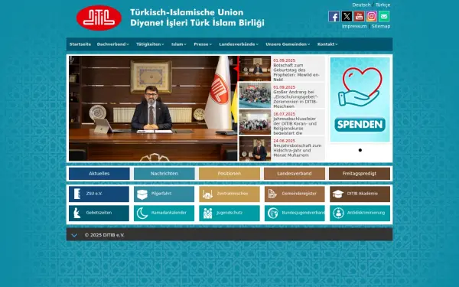Image resolution: width=459 pixels, height=287 pixels.
Task: Switch to the Positionen tab
Action: coord(229,174)
